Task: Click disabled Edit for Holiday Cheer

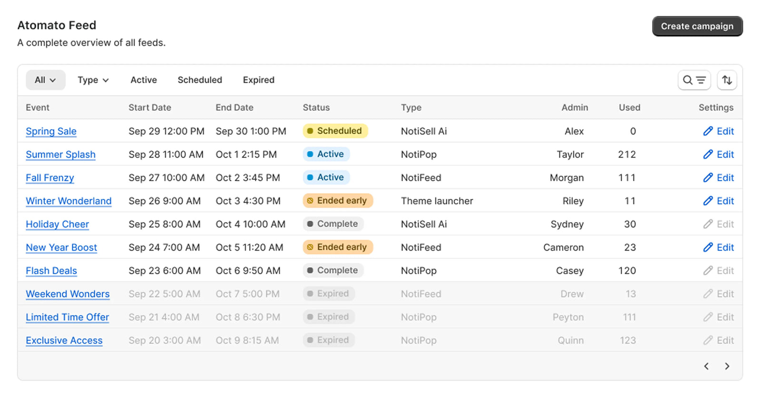Action: [718, 224]
